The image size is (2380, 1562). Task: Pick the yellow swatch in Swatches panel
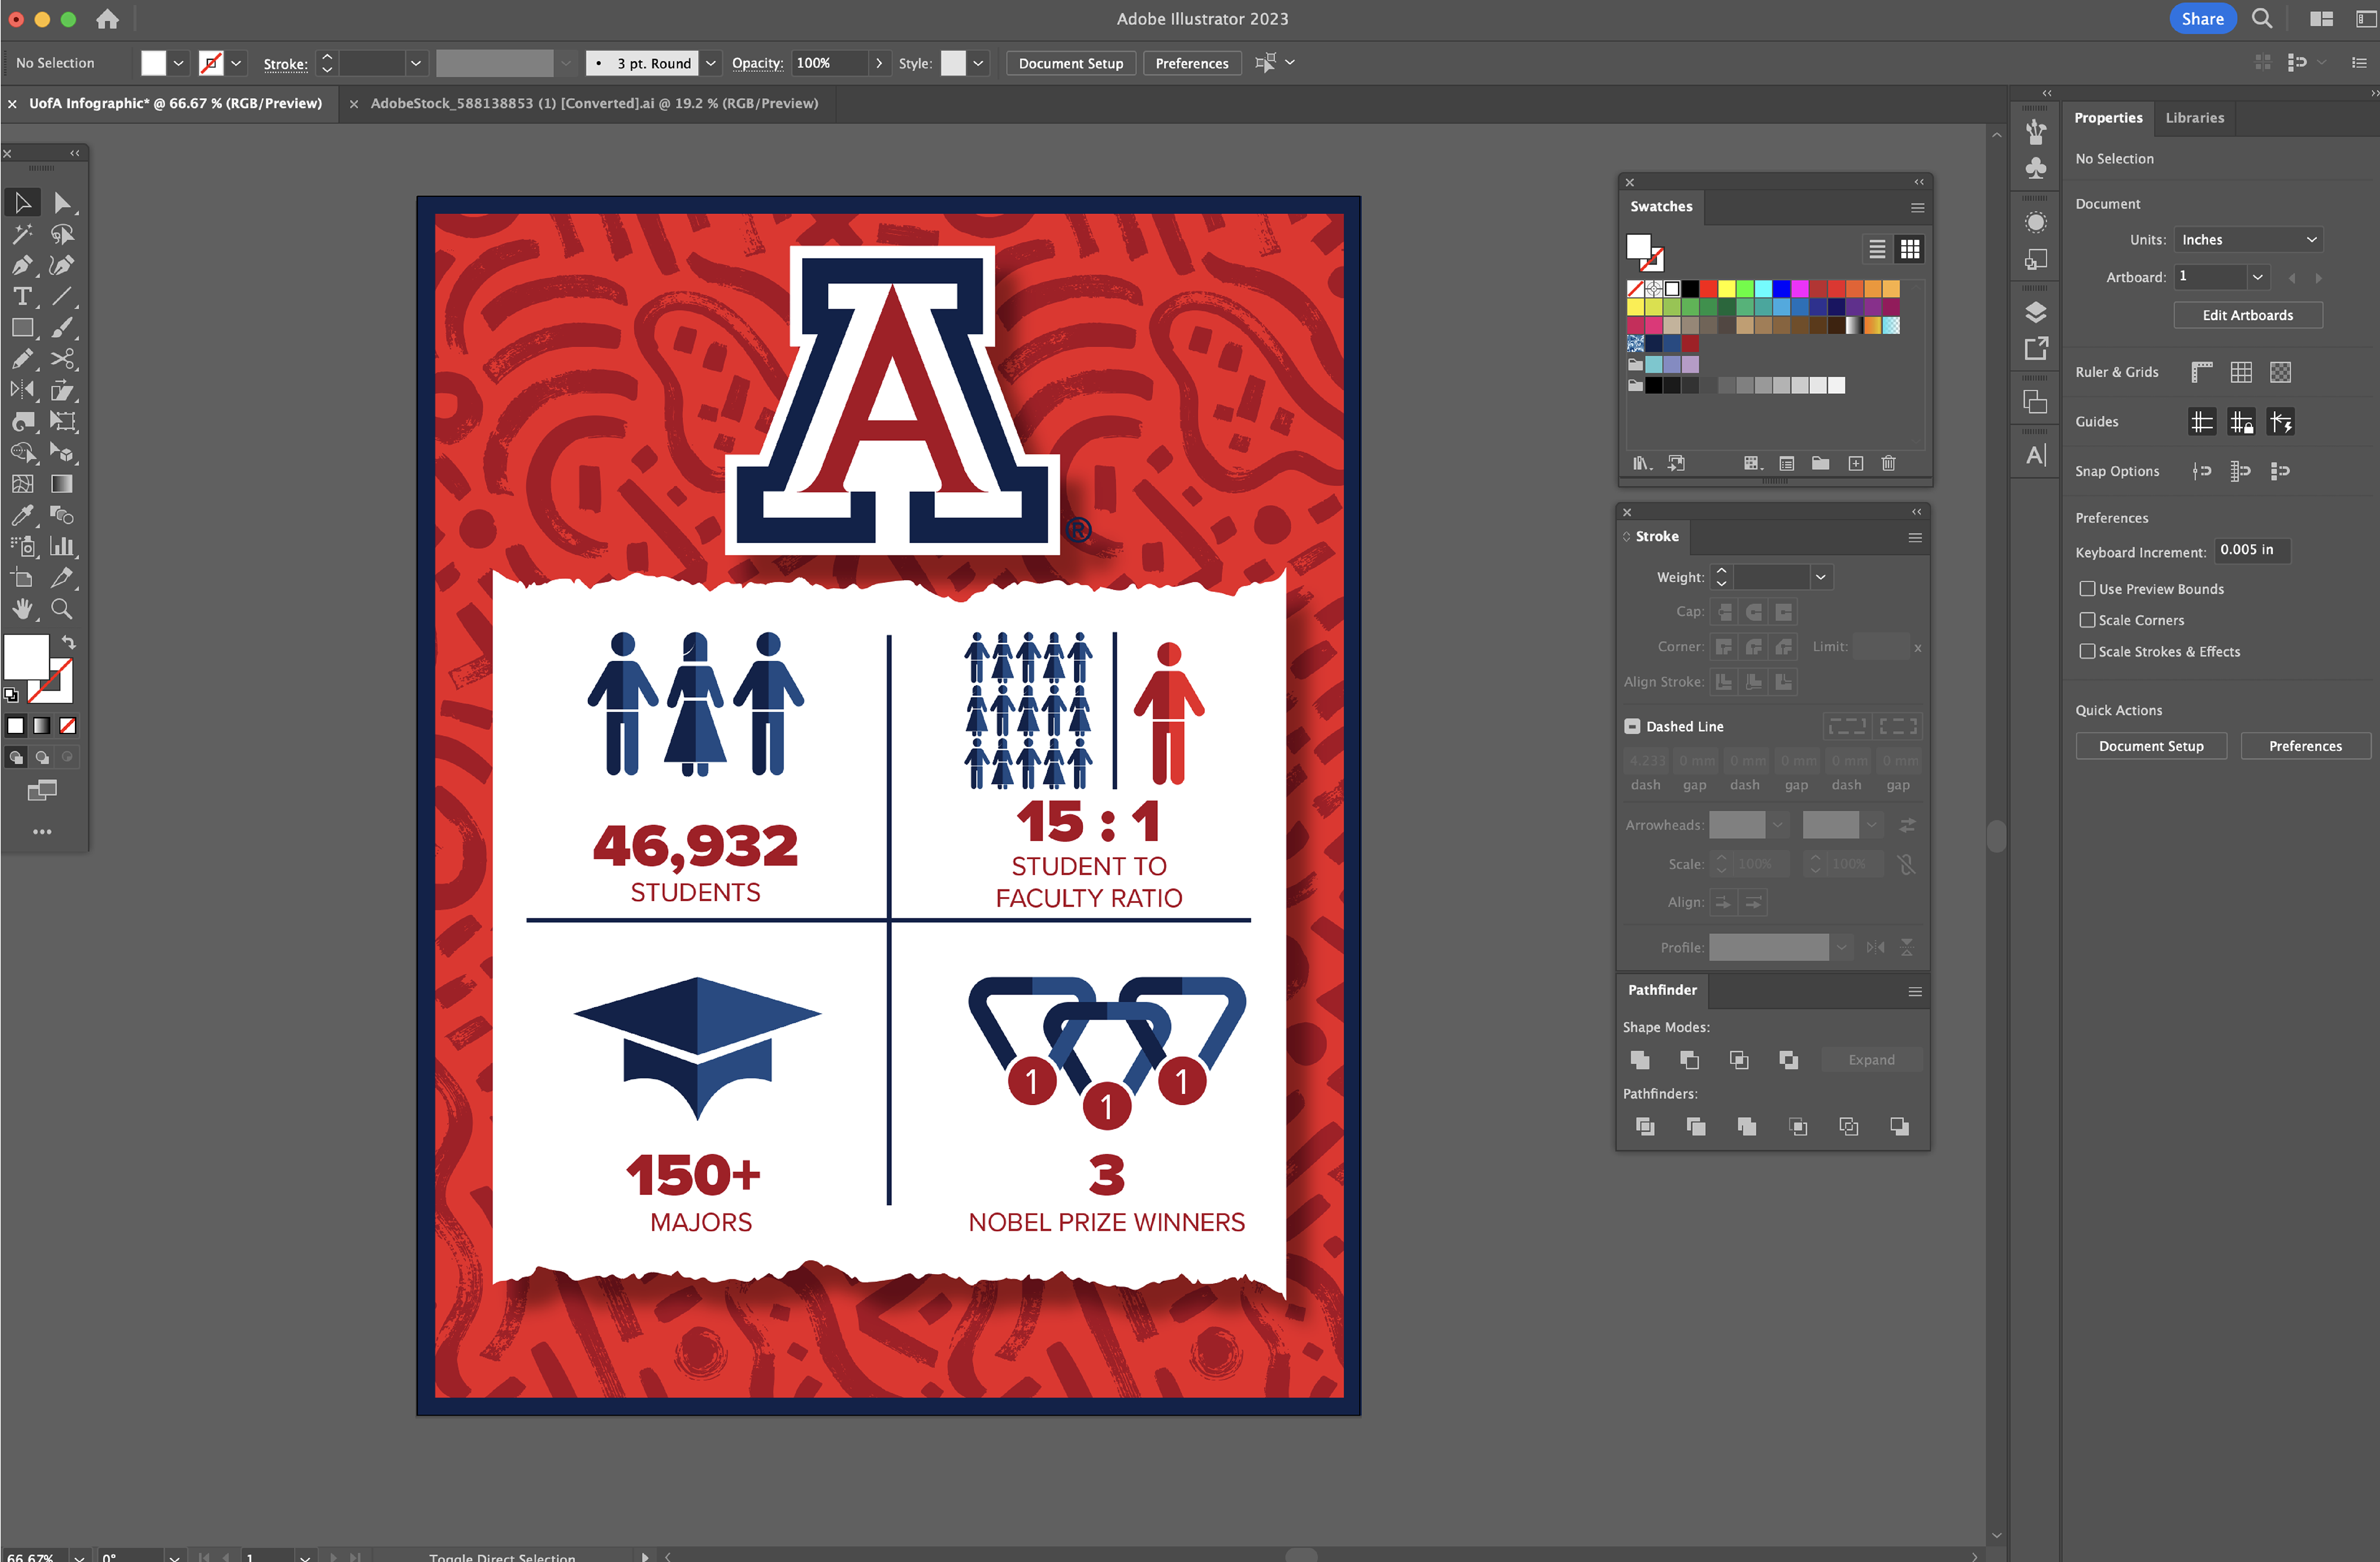[1726, 289]
